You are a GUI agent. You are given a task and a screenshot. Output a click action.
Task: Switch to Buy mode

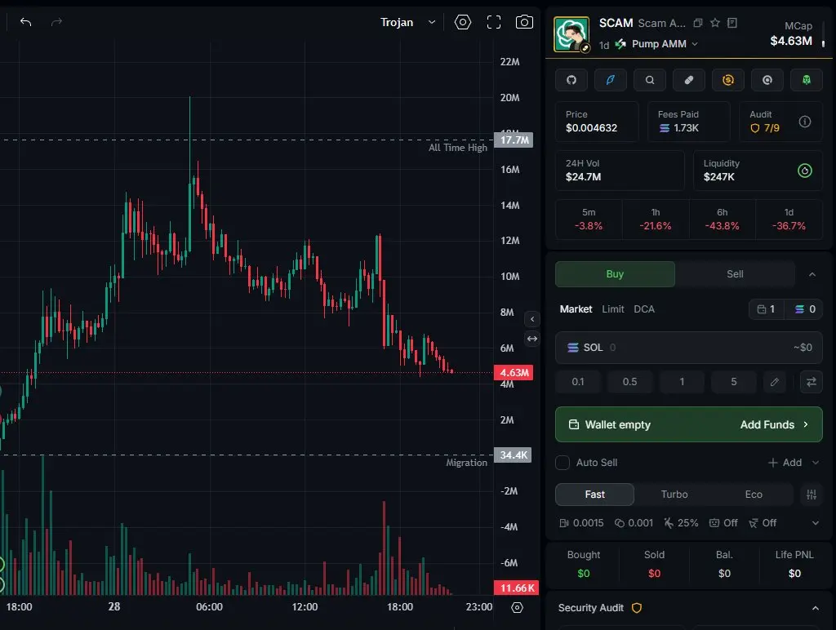615,274
